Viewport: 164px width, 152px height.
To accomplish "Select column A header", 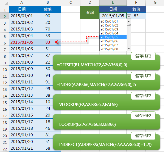I will point(22,3).
